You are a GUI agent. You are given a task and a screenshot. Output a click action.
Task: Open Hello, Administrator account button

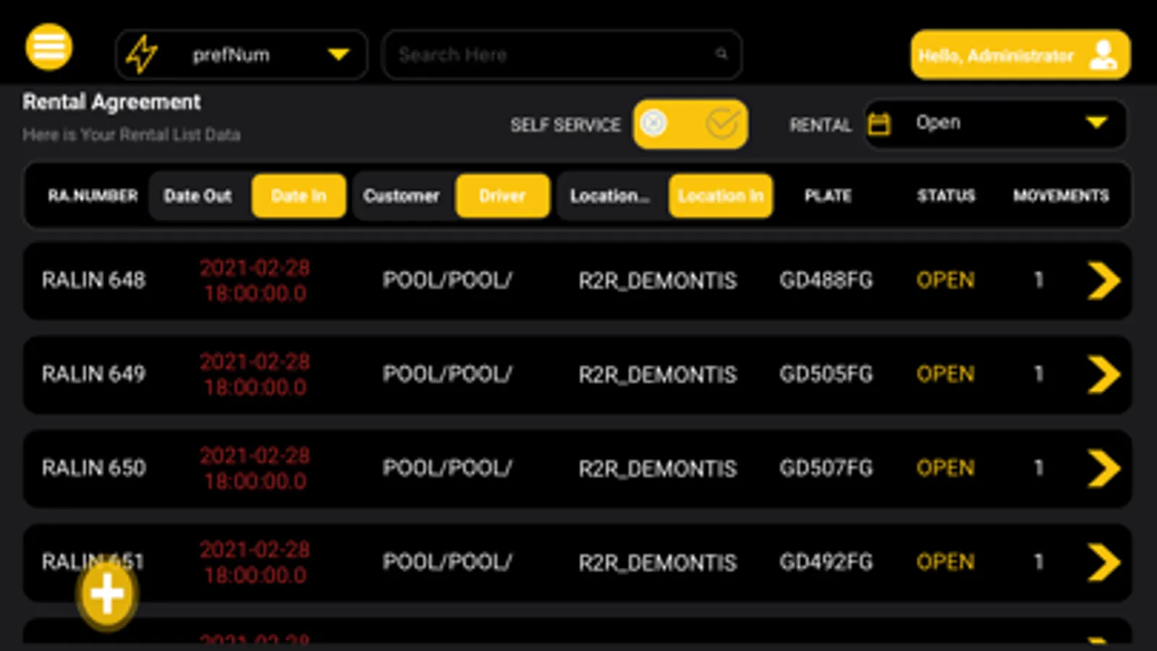(1020, 55)
